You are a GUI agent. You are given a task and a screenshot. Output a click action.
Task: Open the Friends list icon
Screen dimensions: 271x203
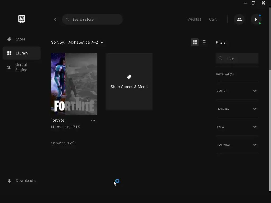point(239,19)
